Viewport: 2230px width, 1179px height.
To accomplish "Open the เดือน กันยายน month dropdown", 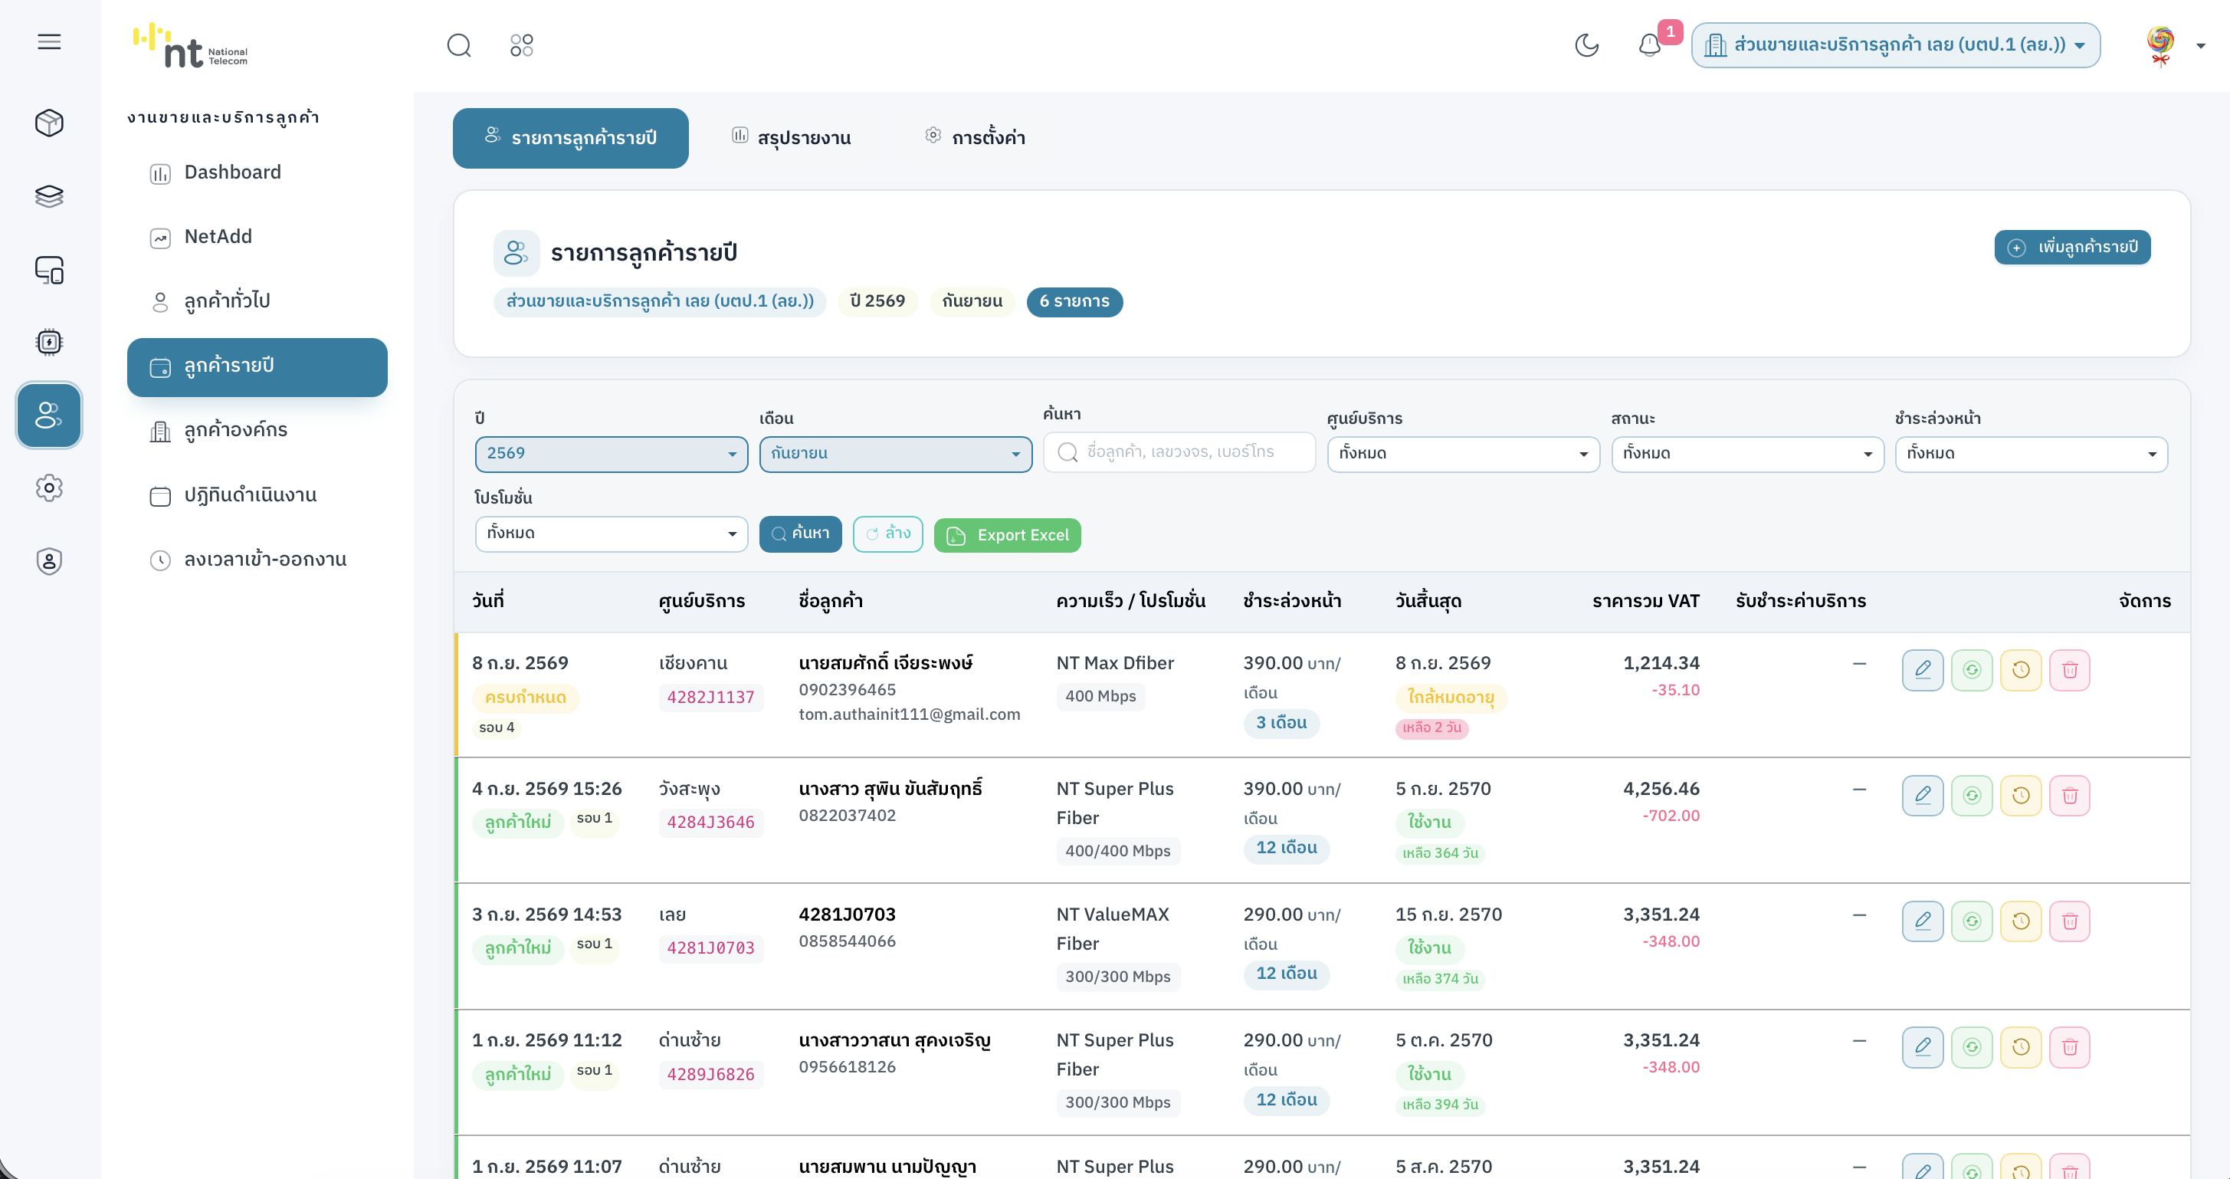I will [x=895, y=454].
